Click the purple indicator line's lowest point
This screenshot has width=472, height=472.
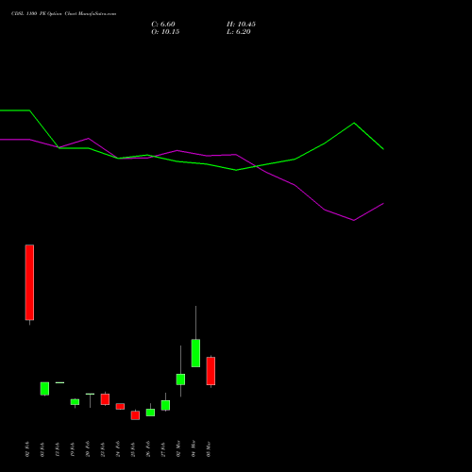pos(354,220)
